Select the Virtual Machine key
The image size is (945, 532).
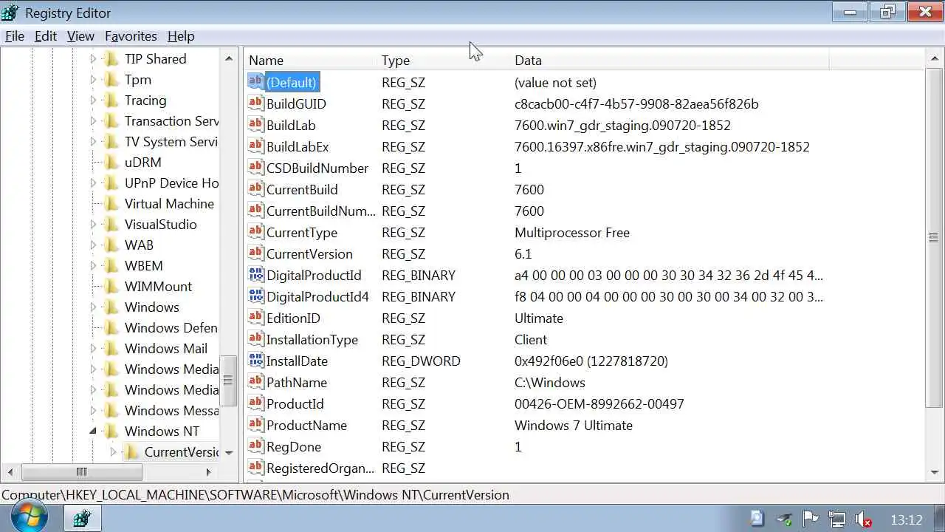(x=169, y=203)
